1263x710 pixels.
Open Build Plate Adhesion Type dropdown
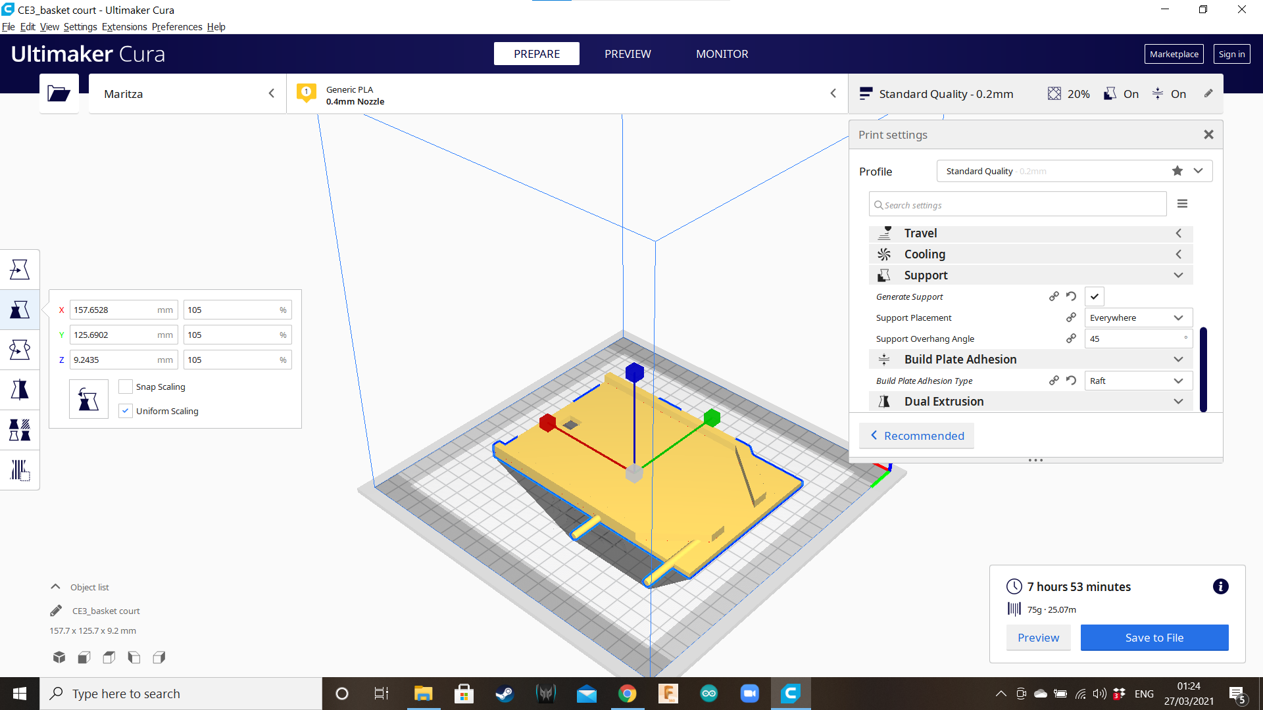pos(1137,381)
